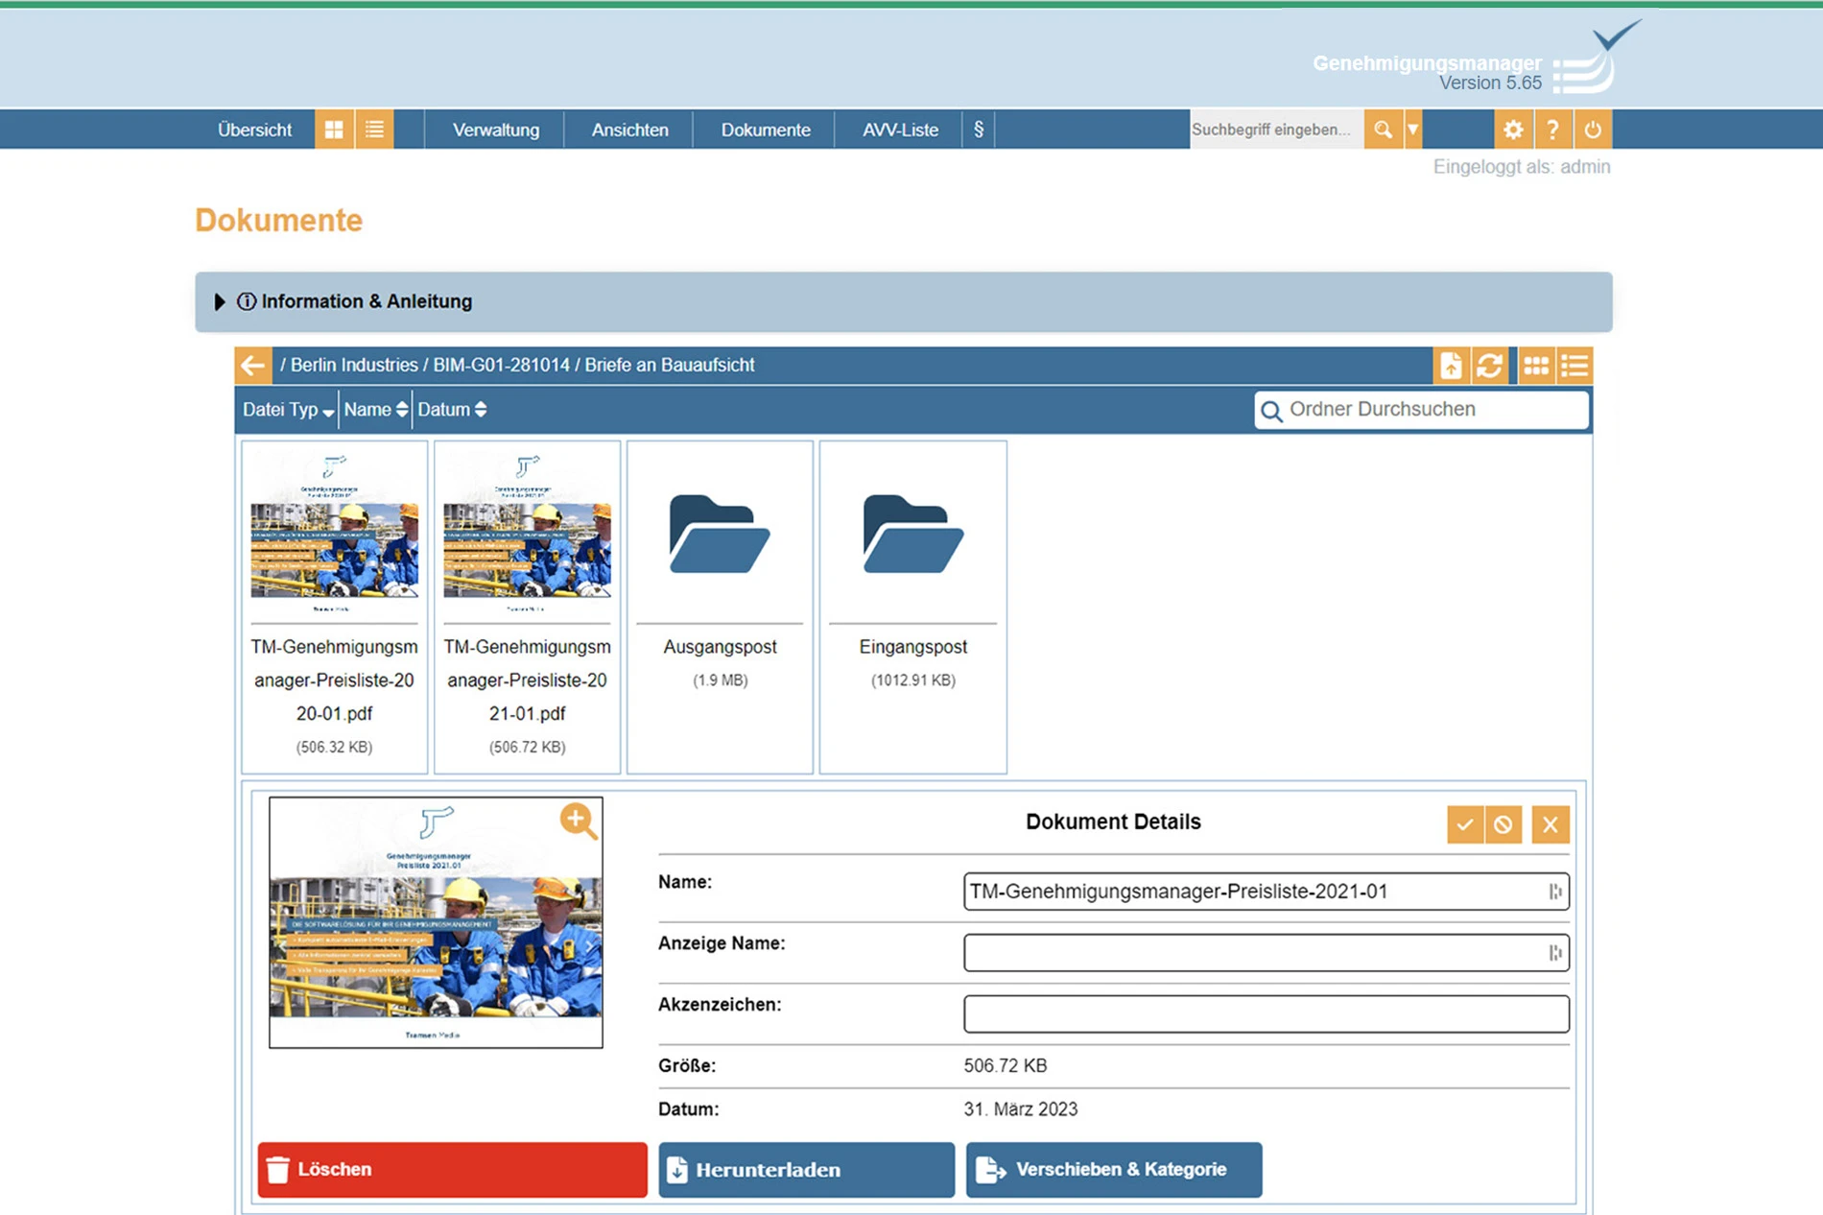Refresh the folder with the reload icon
The image size is (1823, 1215).
point(1489,366)
